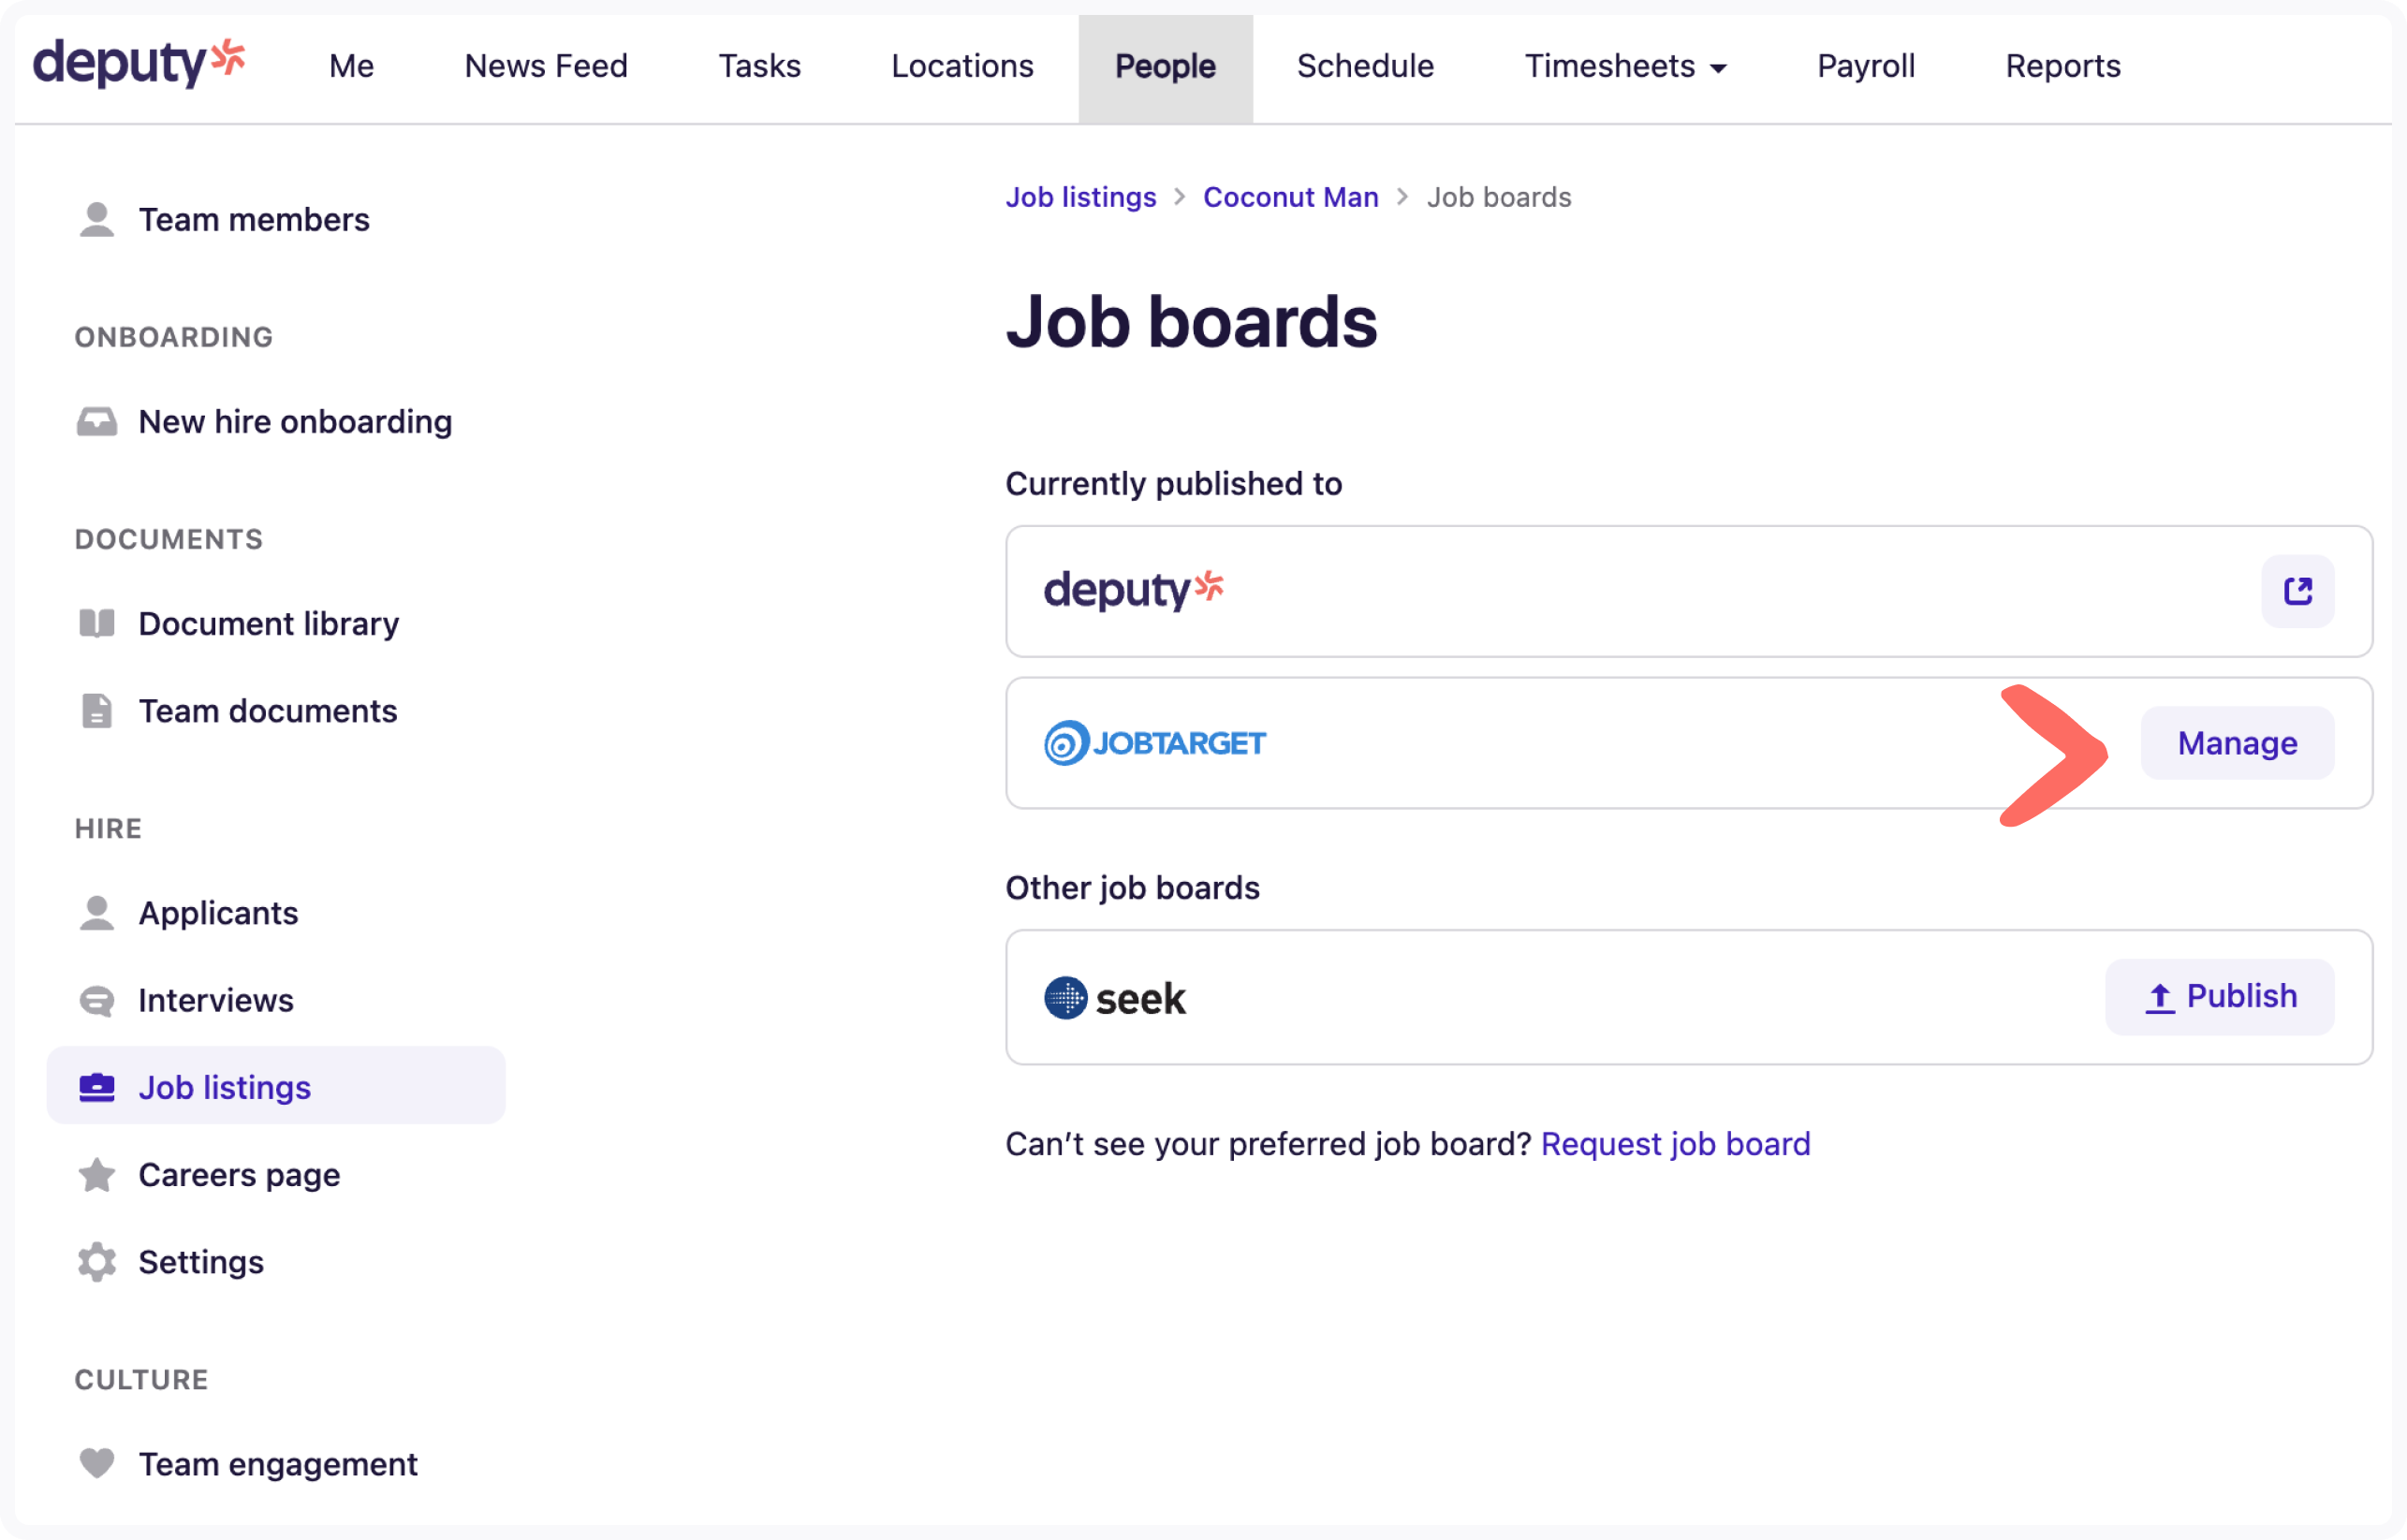Click 'Other job boards' label
Viewport: 2407px width, 1540px height.
point(1132,888)
